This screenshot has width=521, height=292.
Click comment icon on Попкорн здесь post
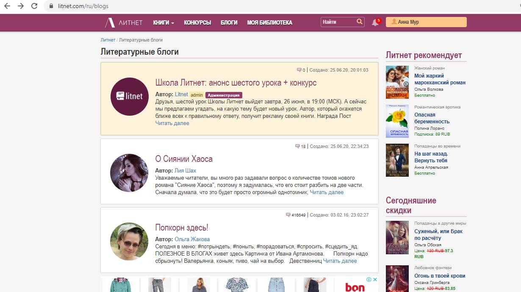(x=288, y=215)
